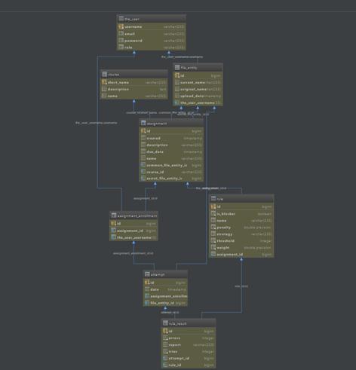Select the name column in rule table
The image size is (356, 370).
point(241,221)
